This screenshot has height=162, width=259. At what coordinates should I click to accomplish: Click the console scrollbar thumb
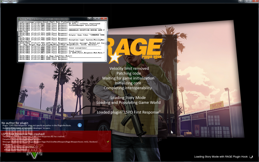[106, 44]
